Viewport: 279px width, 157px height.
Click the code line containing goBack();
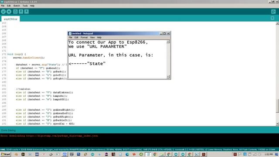tap(41, 72)
